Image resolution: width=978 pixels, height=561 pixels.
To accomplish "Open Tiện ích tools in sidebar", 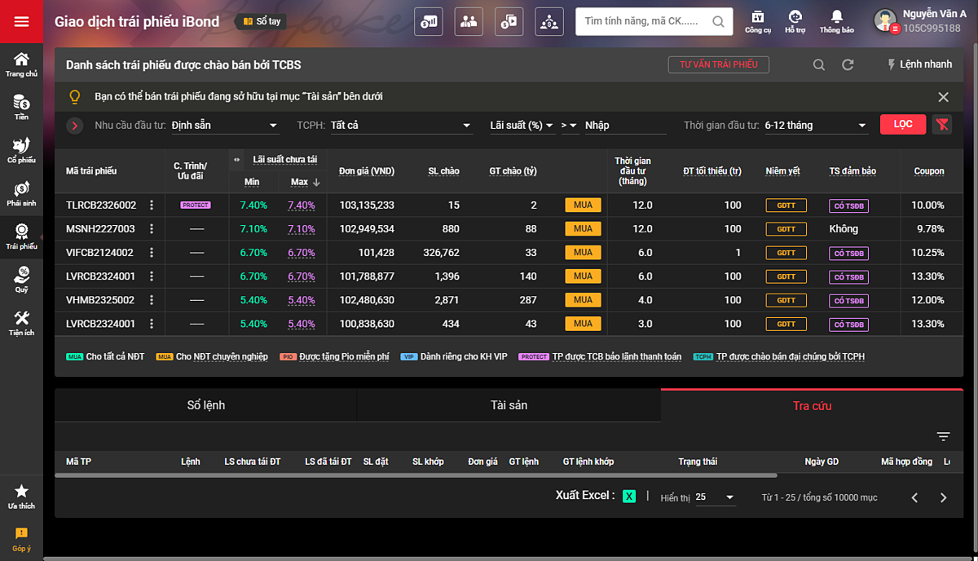I will click(21, 323).
